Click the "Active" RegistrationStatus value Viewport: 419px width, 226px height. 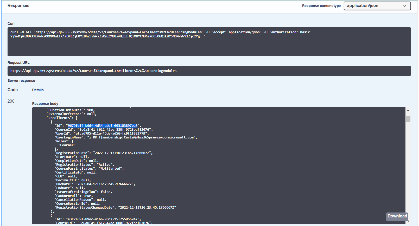[105, 165]
